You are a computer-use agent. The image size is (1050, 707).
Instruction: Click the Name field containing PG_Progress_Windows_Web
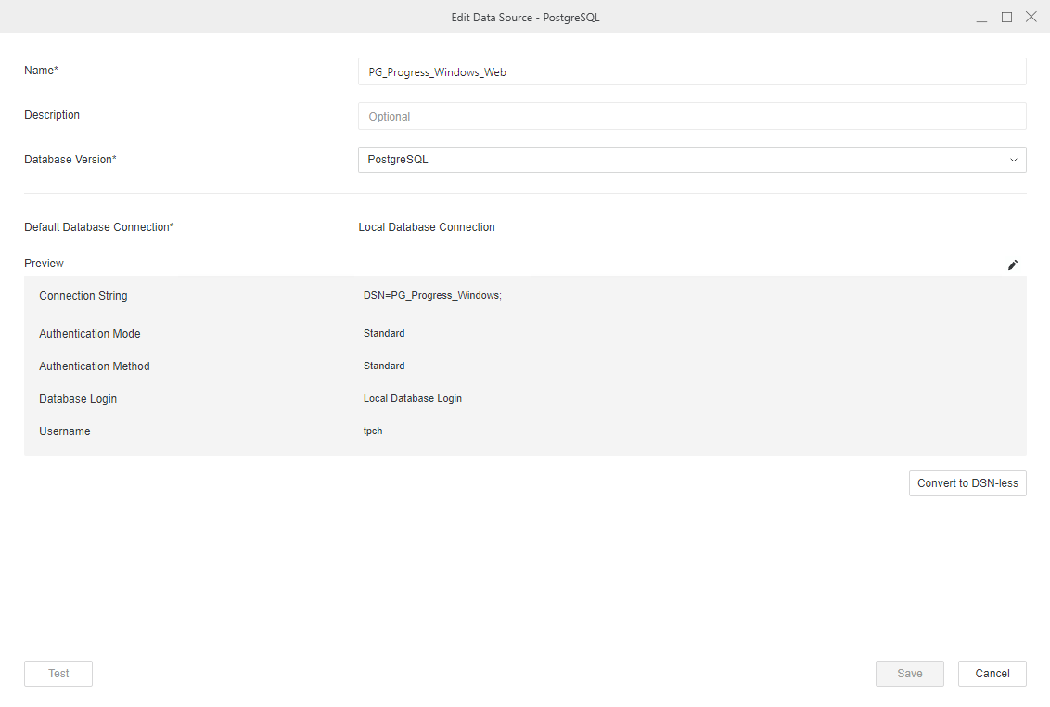click(x=691, y=72)
